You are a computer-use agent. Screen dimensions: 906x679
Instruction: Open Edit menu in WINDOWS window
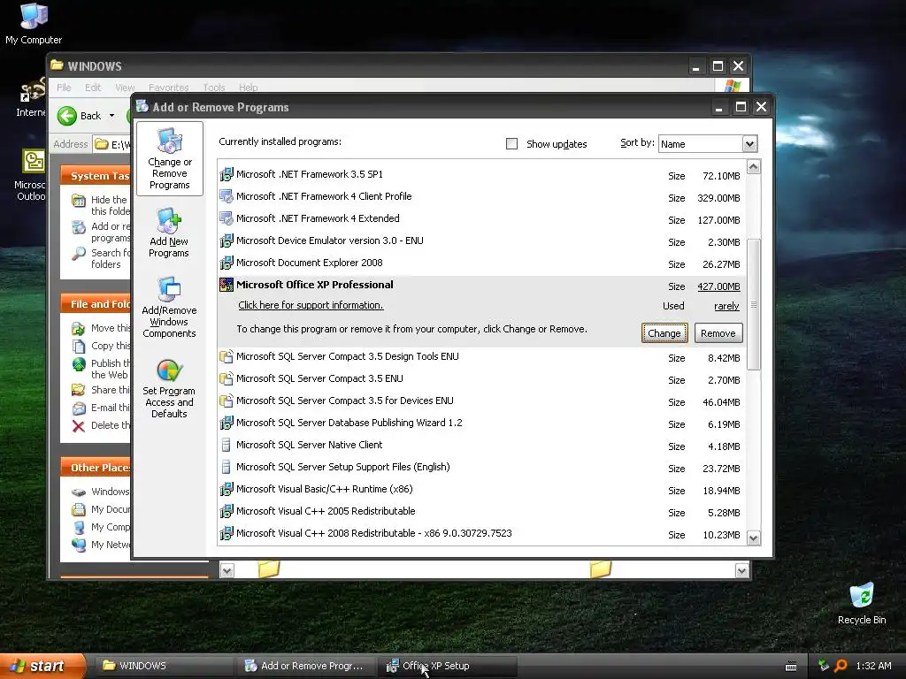92,88
